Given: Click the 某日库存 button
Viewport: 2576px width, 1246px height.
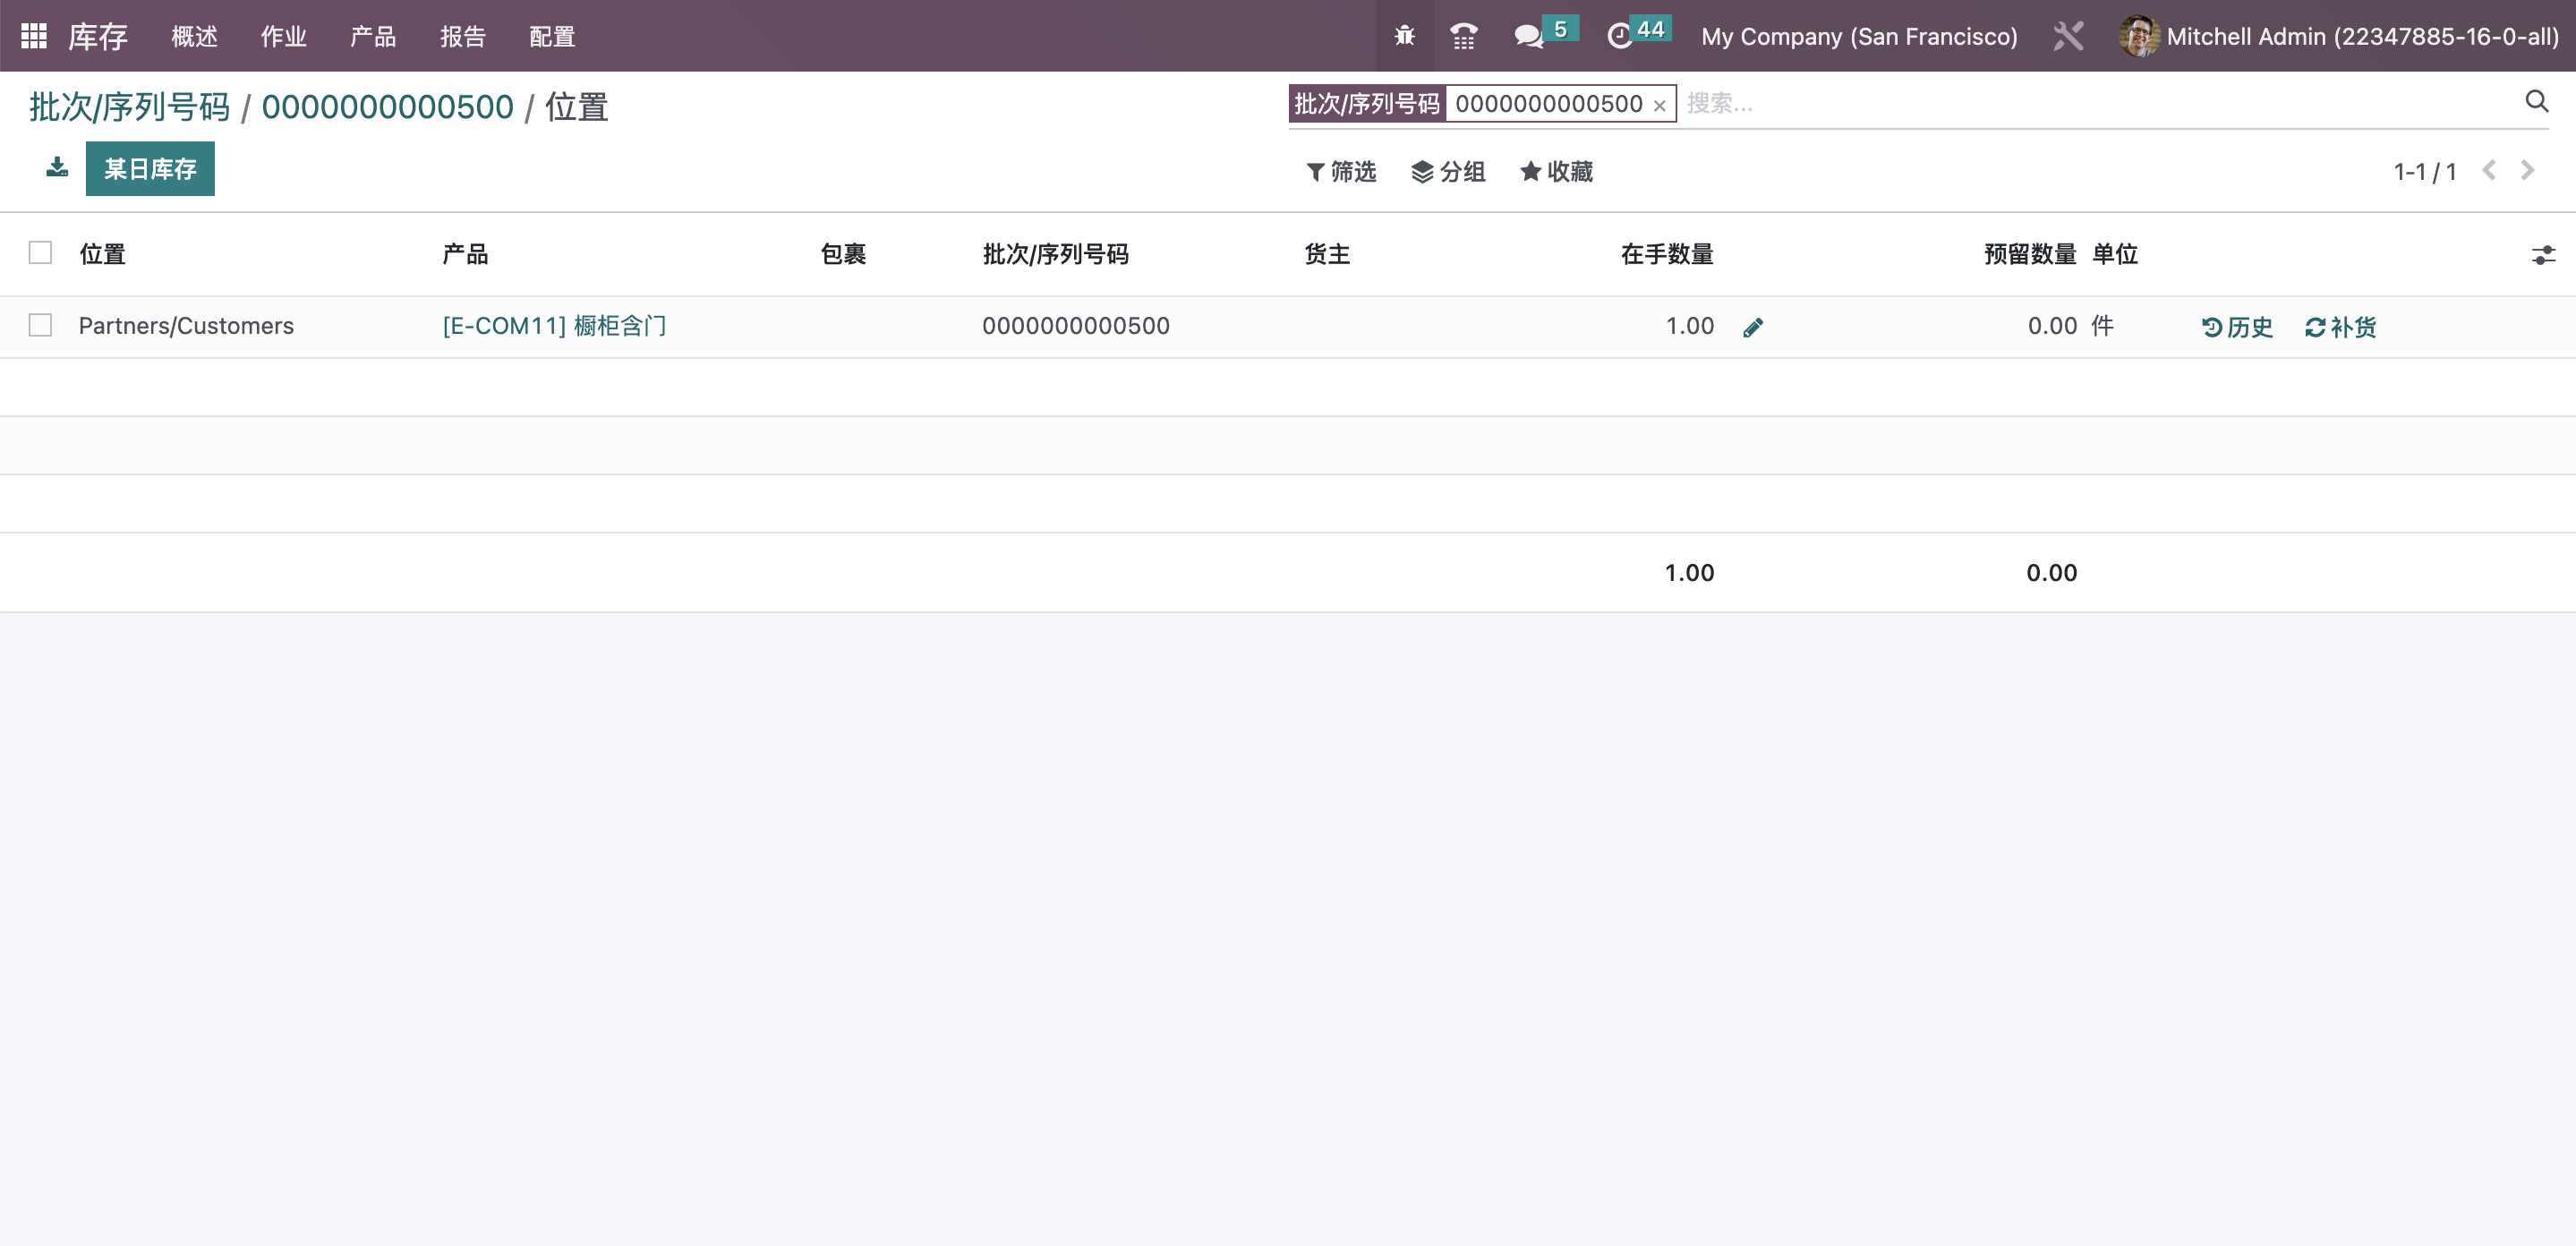Looking at the screenshot, I should pos(150,168).
